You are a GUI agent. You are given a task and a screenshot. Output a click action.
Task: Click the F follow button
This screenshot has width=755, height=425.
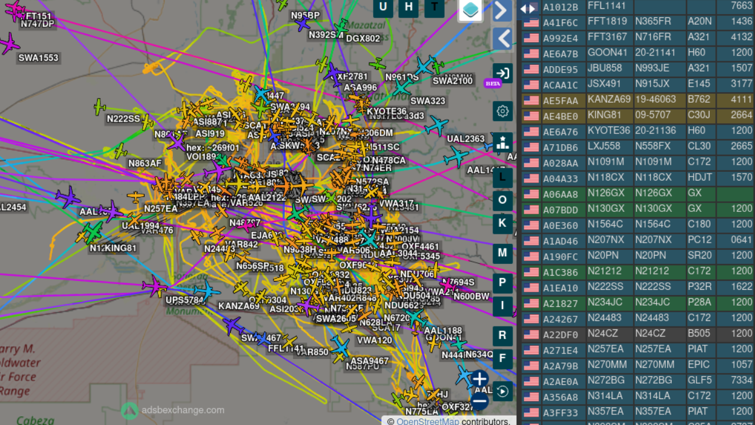click(503, 358)
